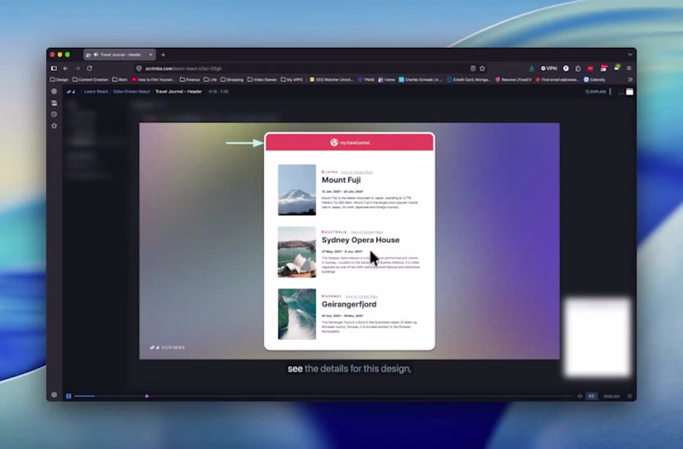
Task: Click the Geirangerfjord photo thumbnail
Action: point(297,314)
